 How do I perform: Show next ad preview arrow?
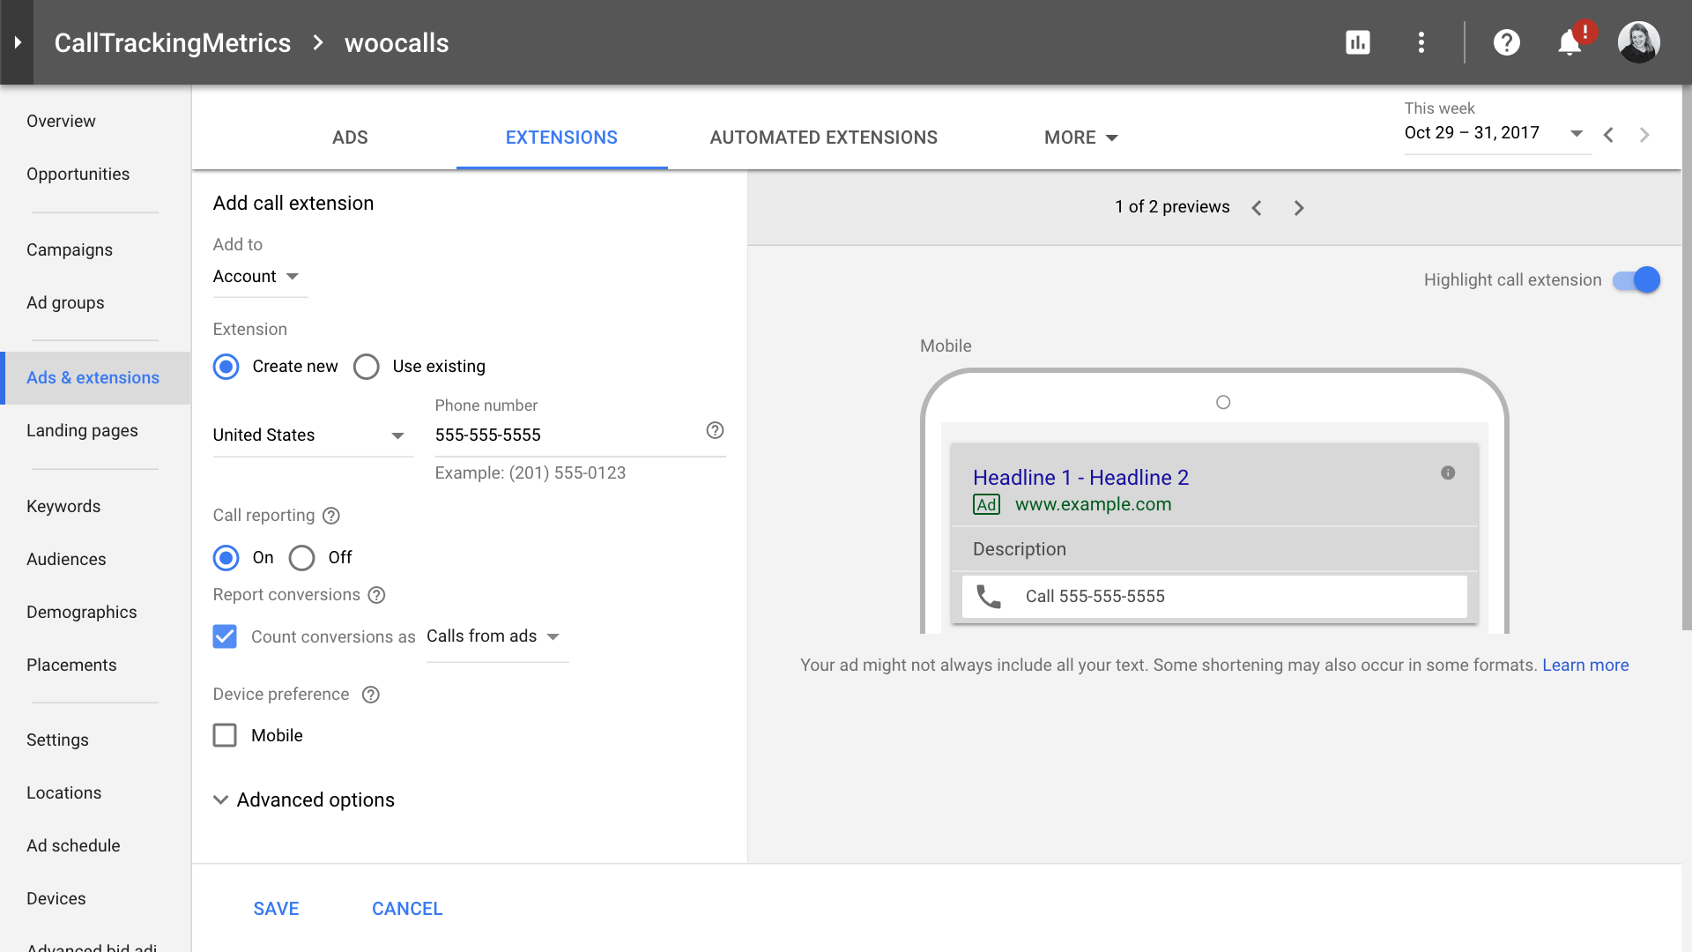point(1298,208)
